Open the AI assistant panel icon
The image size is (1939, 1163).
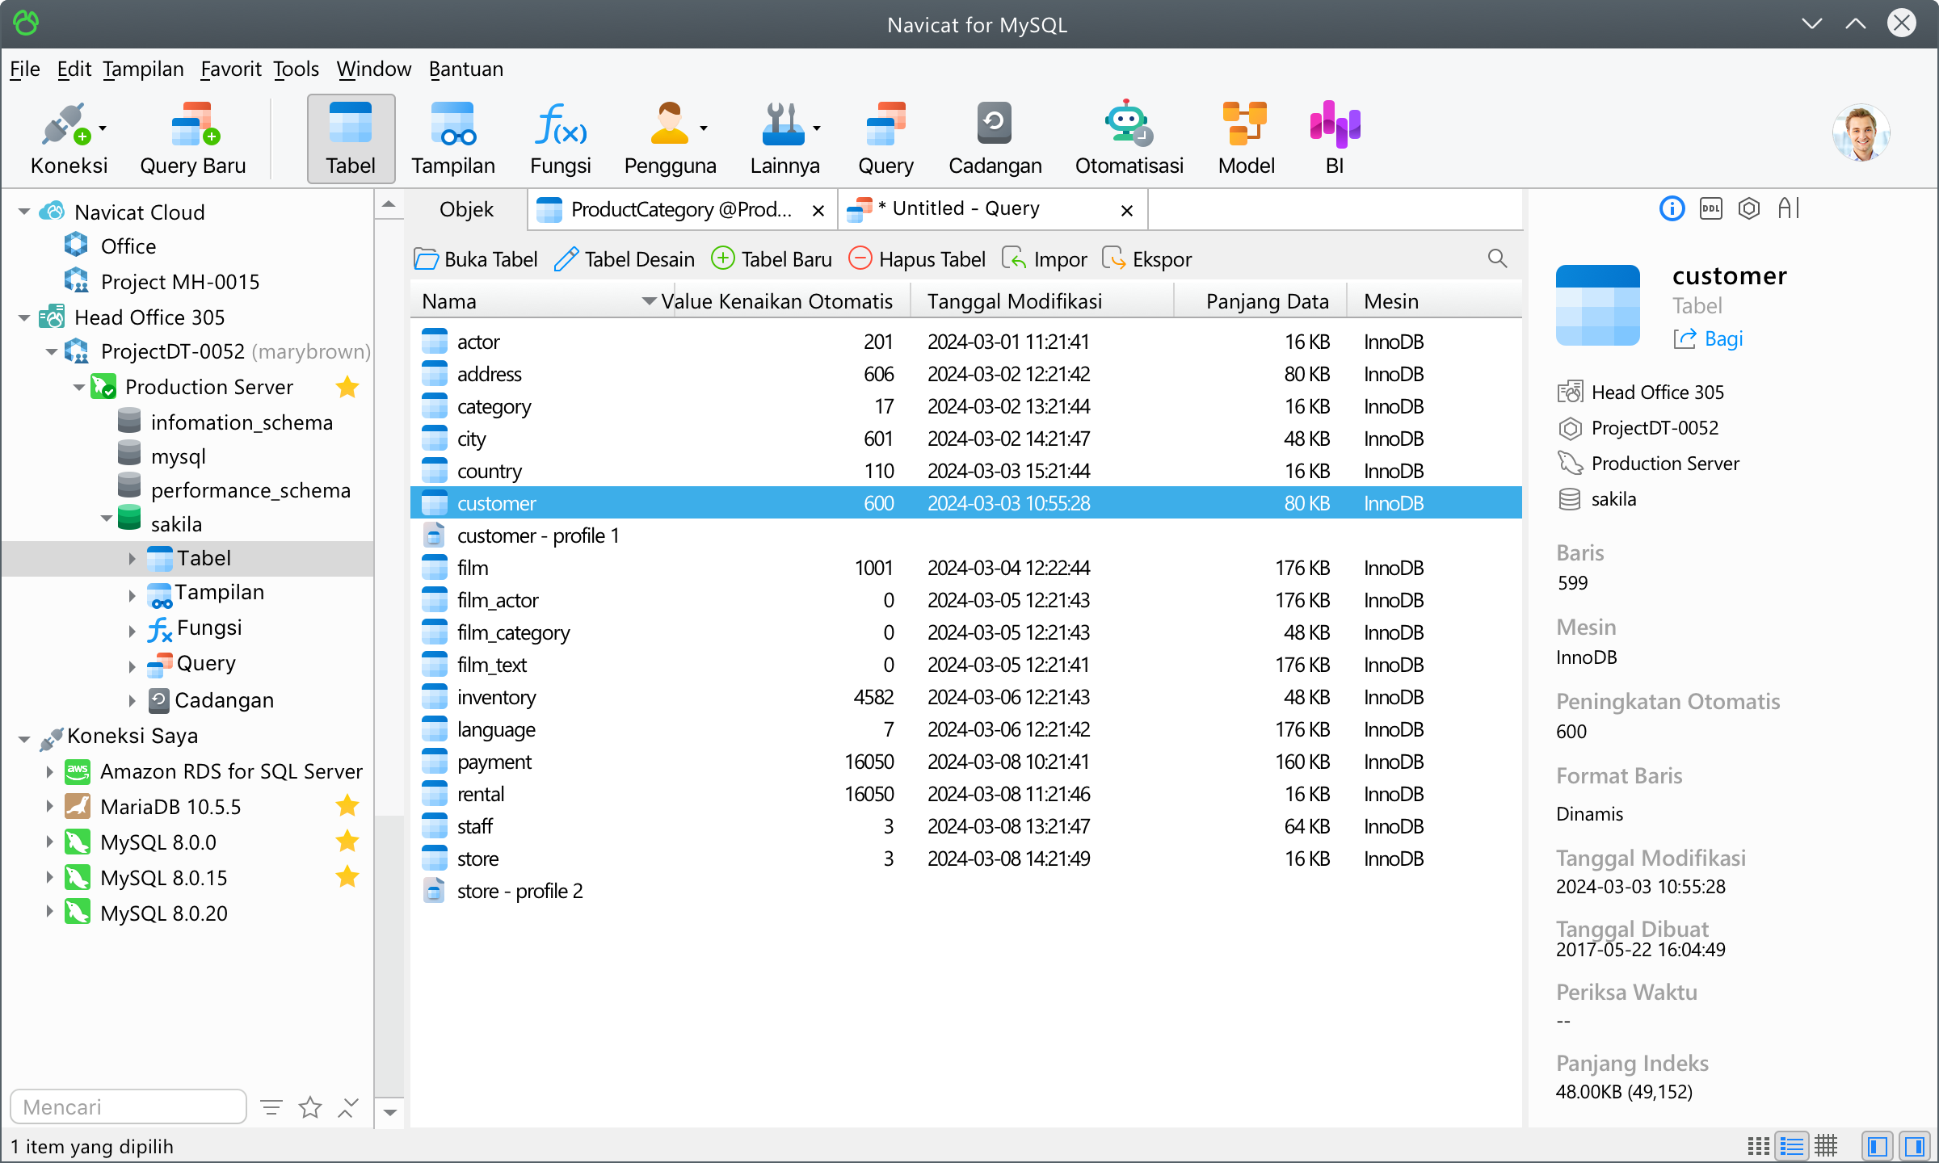pyautogui.click(x=1788, y=209)
